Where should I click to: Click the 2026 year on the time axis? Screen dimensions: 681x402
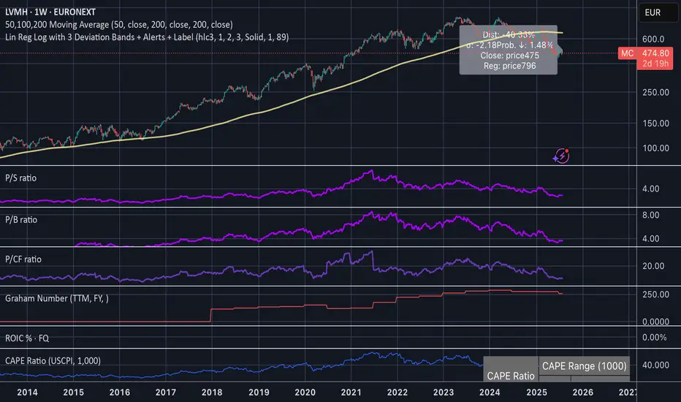pyautogui.click(x=583, y=392)
